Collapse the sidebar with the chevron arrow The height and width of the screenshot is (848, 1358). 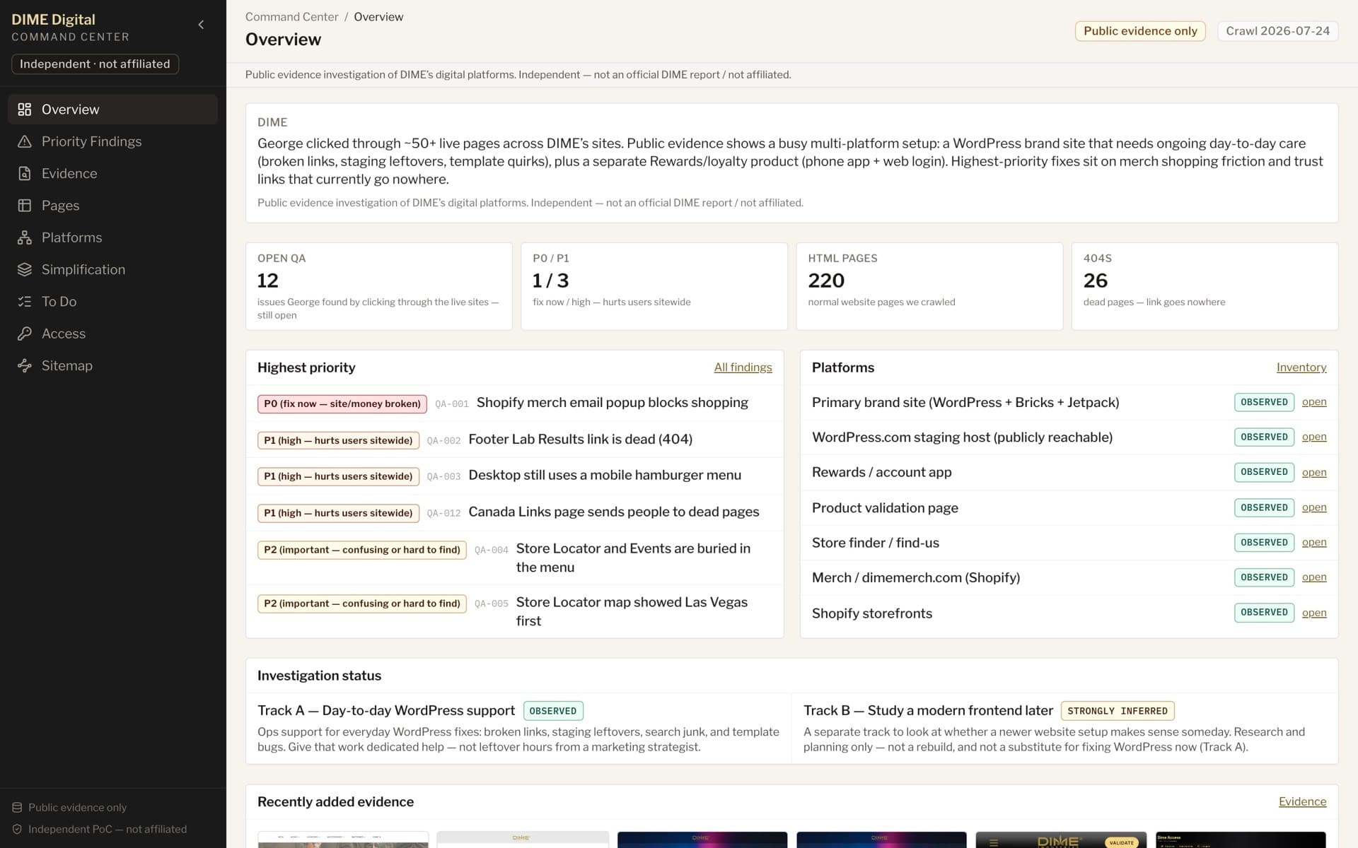tap(201, 25)
